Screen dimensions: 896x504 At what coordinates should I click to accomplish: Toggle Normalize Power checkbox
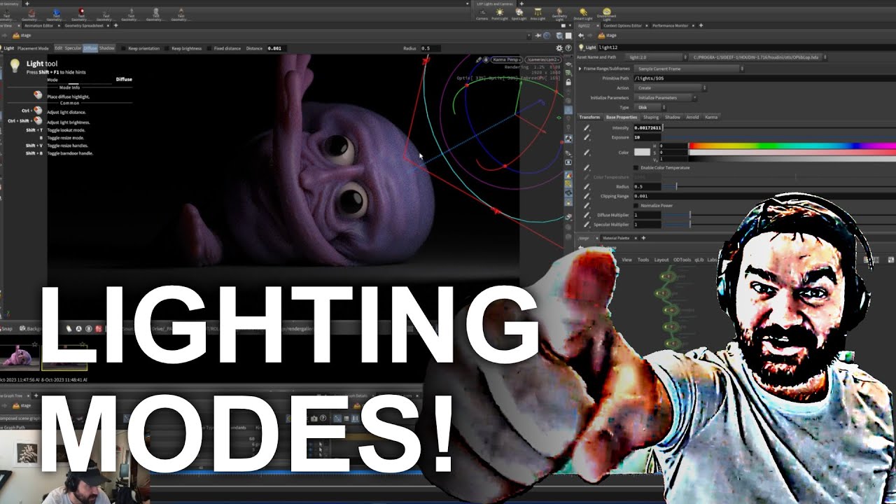coord(636,205)
